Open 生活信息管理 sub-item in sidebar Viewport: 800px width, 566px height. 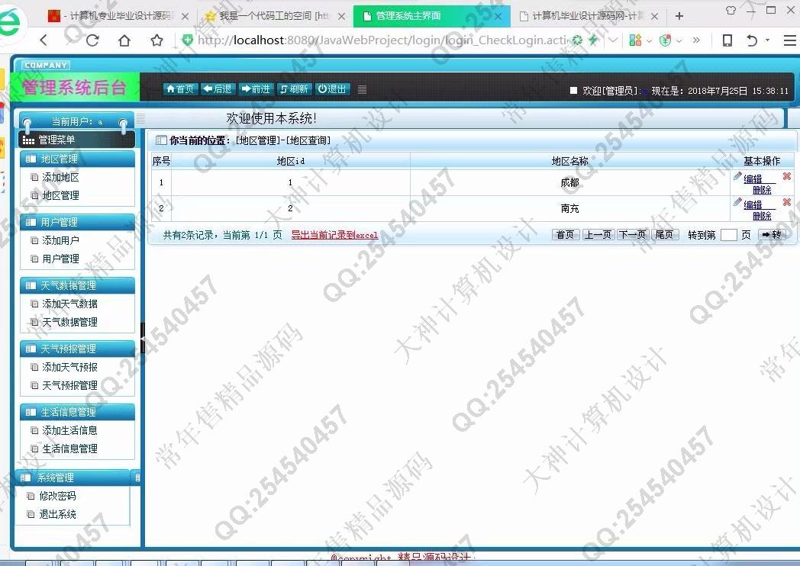click(69, 449)
